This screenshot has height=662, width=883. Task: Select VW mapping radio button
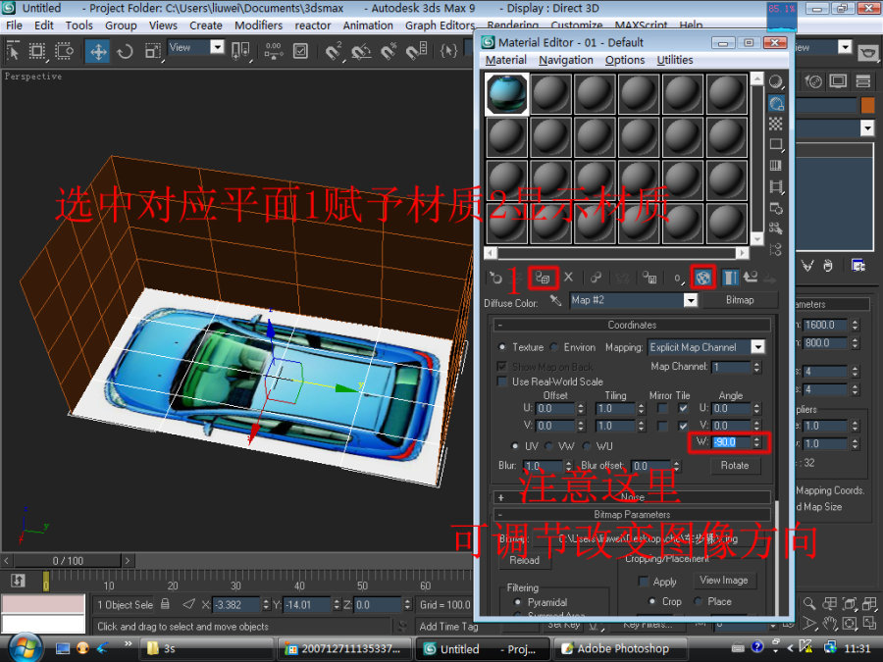click(549, 446)
